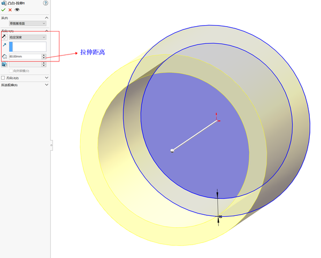
Task: Cancel the extrude with the red X
Action: (10, 10)
